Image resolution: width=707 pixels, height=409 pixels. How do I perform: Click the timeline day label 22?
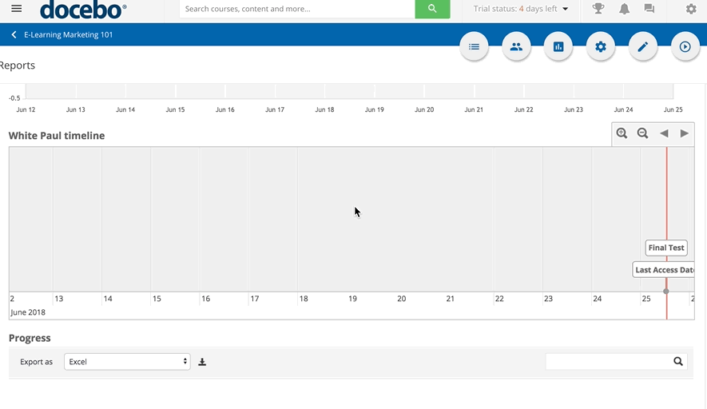click(x=499, y=299)
